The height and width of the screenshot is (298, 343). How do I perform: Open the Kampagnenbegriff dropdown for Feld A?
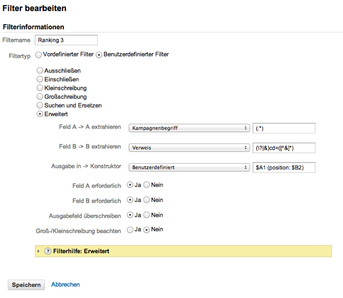click(189, 129)
